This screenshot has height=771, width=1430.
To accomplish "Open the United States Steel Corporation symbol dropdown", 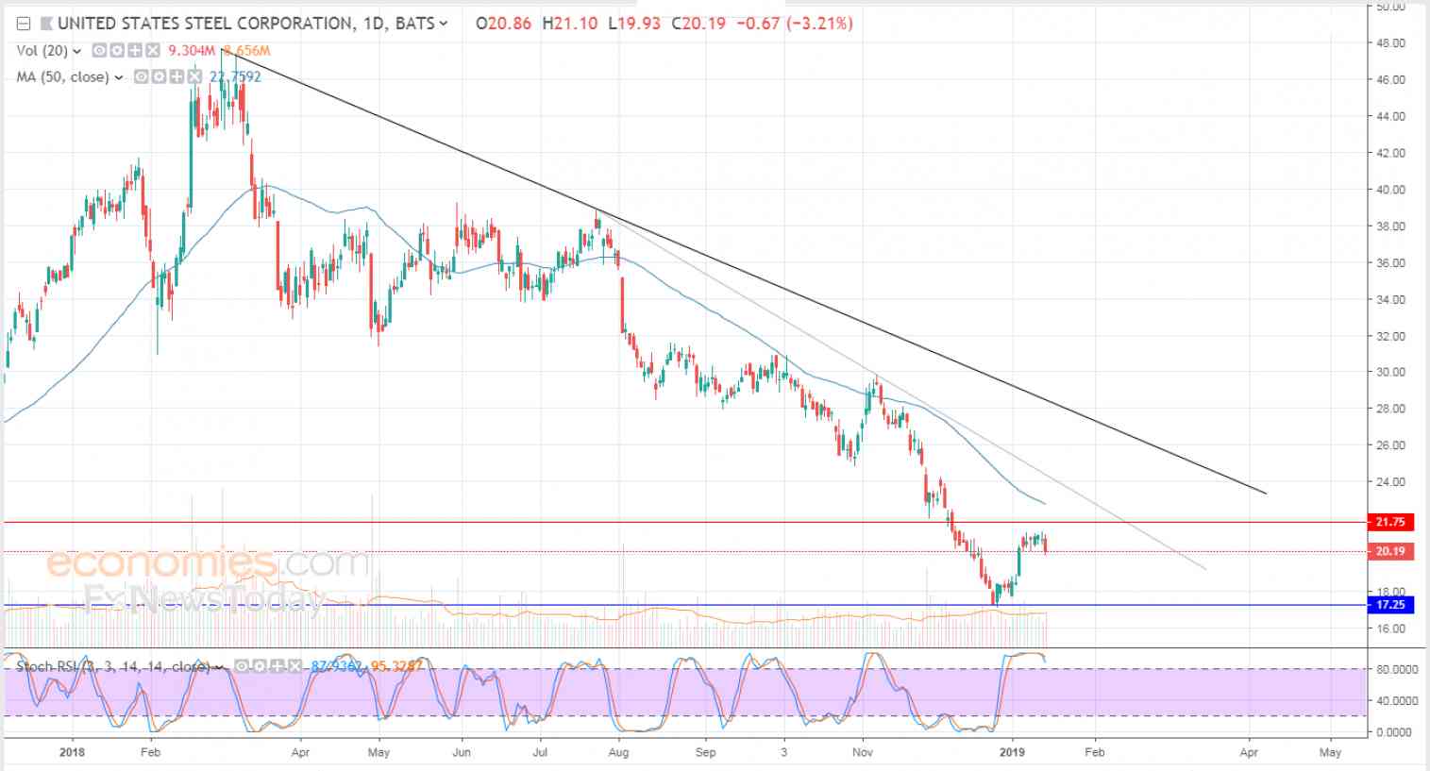I will tap(444, 24).
